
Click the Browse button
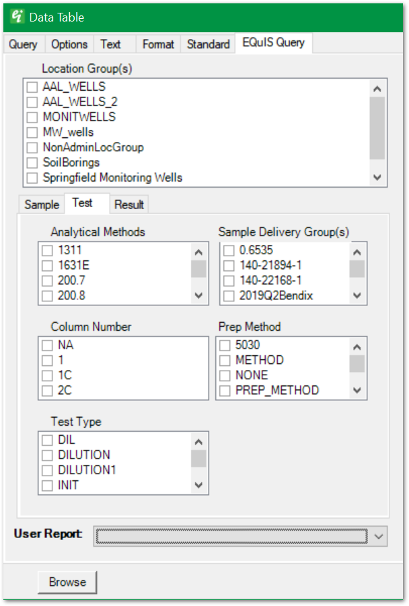click(x=67, y=582)
